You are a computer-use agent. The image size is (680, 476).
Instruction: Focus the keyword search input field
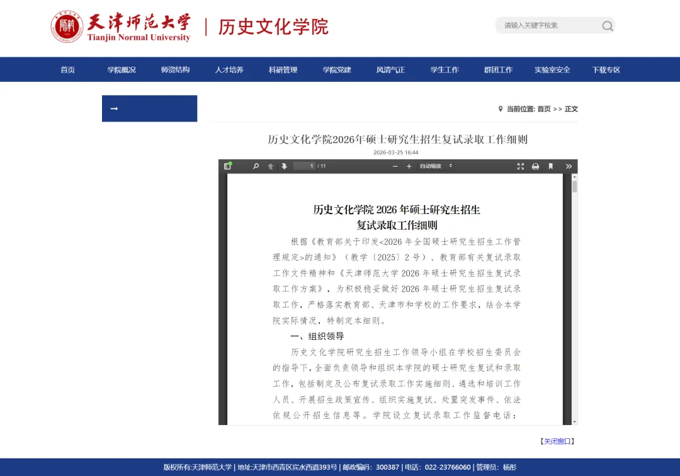tap(548, 26)
